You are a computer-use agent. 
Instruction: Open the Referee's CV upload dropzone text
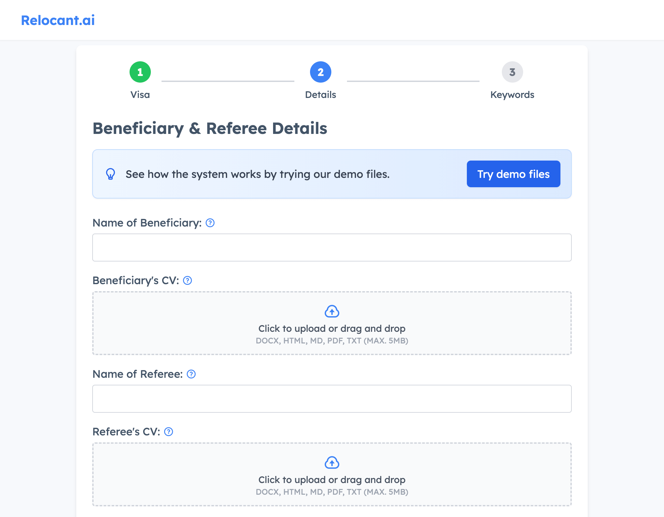tap(332, 480)
